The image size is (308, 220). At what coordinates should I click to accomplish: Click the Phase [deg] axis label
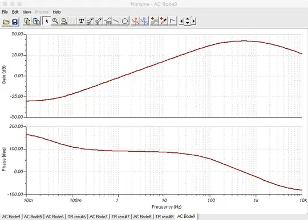[x=4, y=159]
